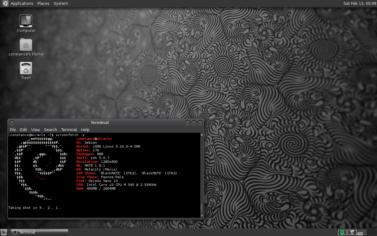Click the date and time clock
Image resolution: width=377 pixels, height=236 pixels.
coord(360,4)
